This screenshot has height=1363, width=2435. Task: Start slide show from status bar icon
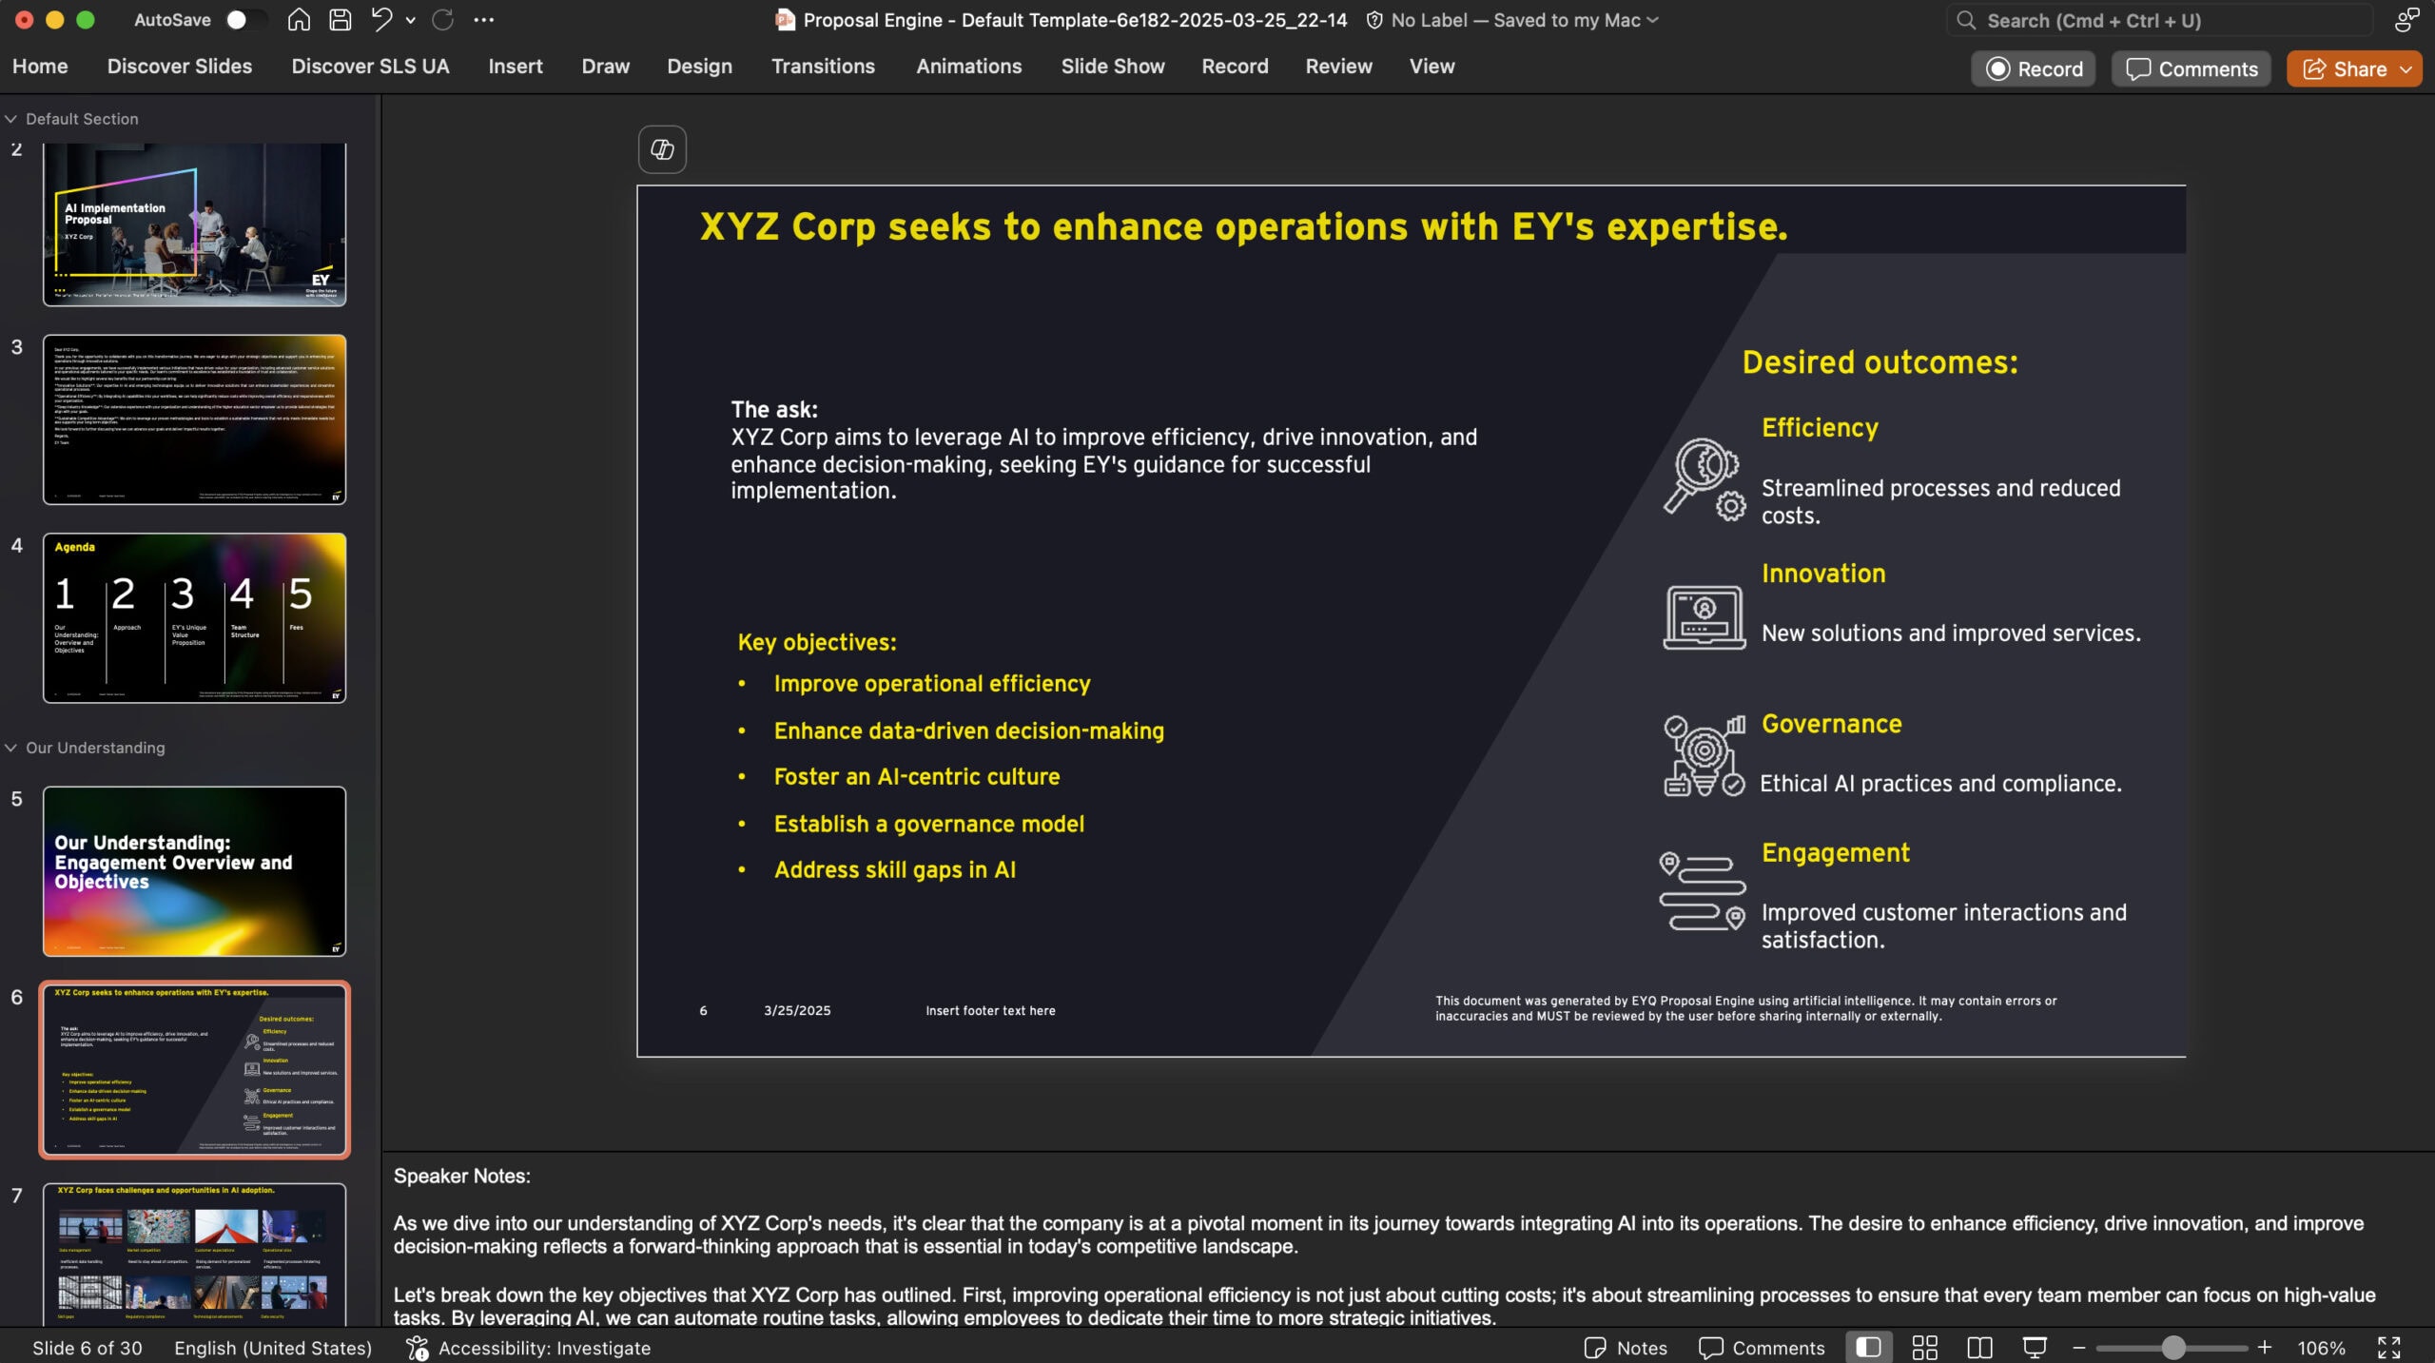(x=2035, y=1348)
